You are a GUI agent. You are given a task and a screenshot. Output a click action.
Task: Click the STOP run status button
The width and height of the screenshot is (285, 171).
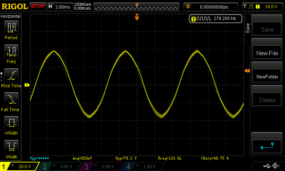[38, 6]
